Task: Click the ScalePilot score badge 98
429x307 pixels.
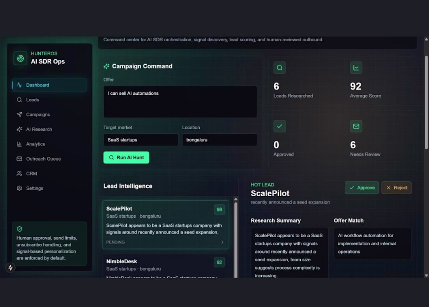Action: [219, 209]
